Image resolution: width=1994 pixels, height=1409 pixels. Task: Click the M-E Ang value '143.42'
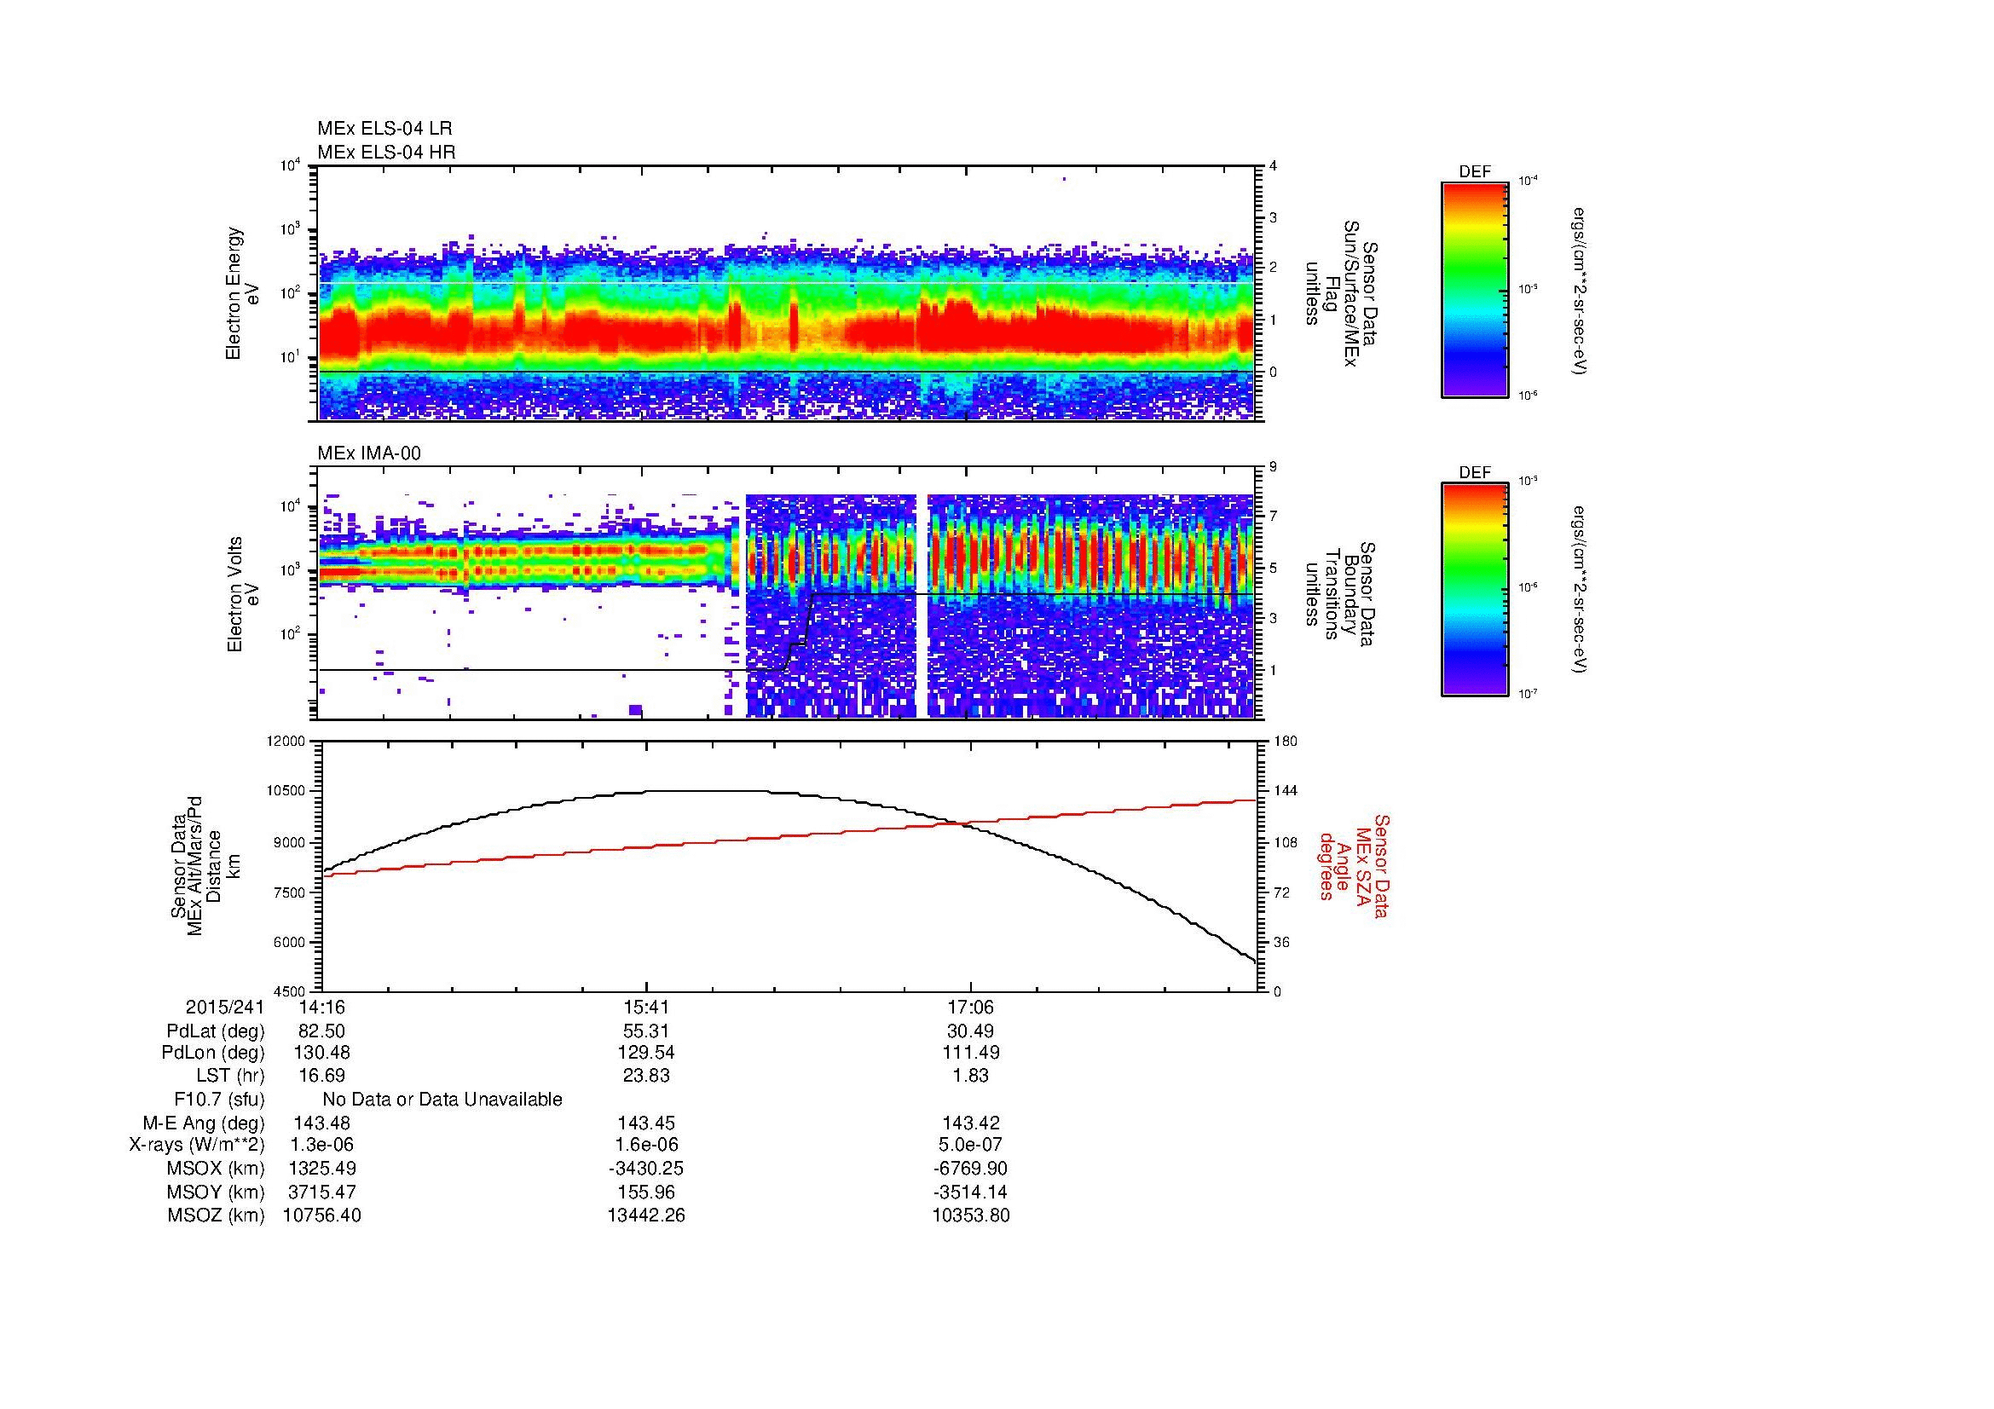click(970, 1123)
